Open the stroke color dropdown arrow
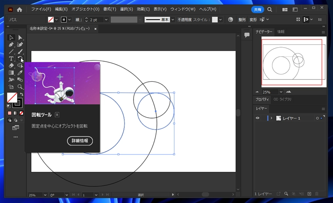 (70, 20)
